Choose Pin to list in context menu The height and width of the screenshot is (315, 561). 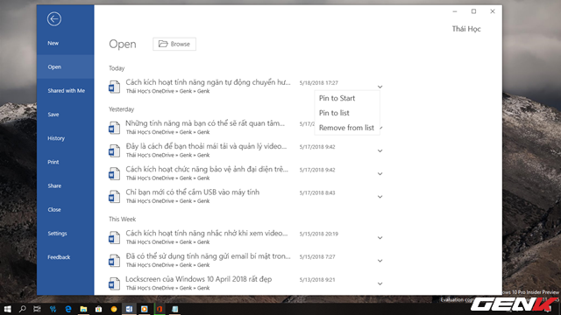click(x=347, y=113)
